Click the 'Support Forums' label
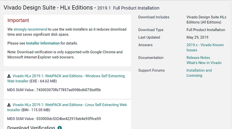 pos(151,70)
